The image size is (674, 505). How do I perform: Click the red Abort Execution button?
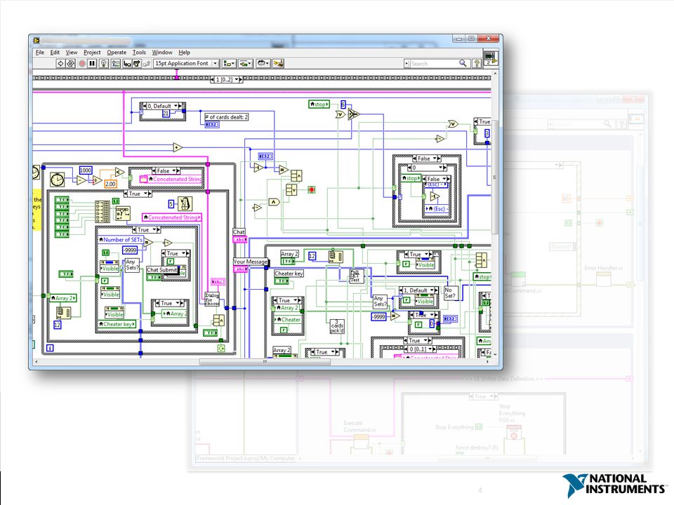pos(81,64)
